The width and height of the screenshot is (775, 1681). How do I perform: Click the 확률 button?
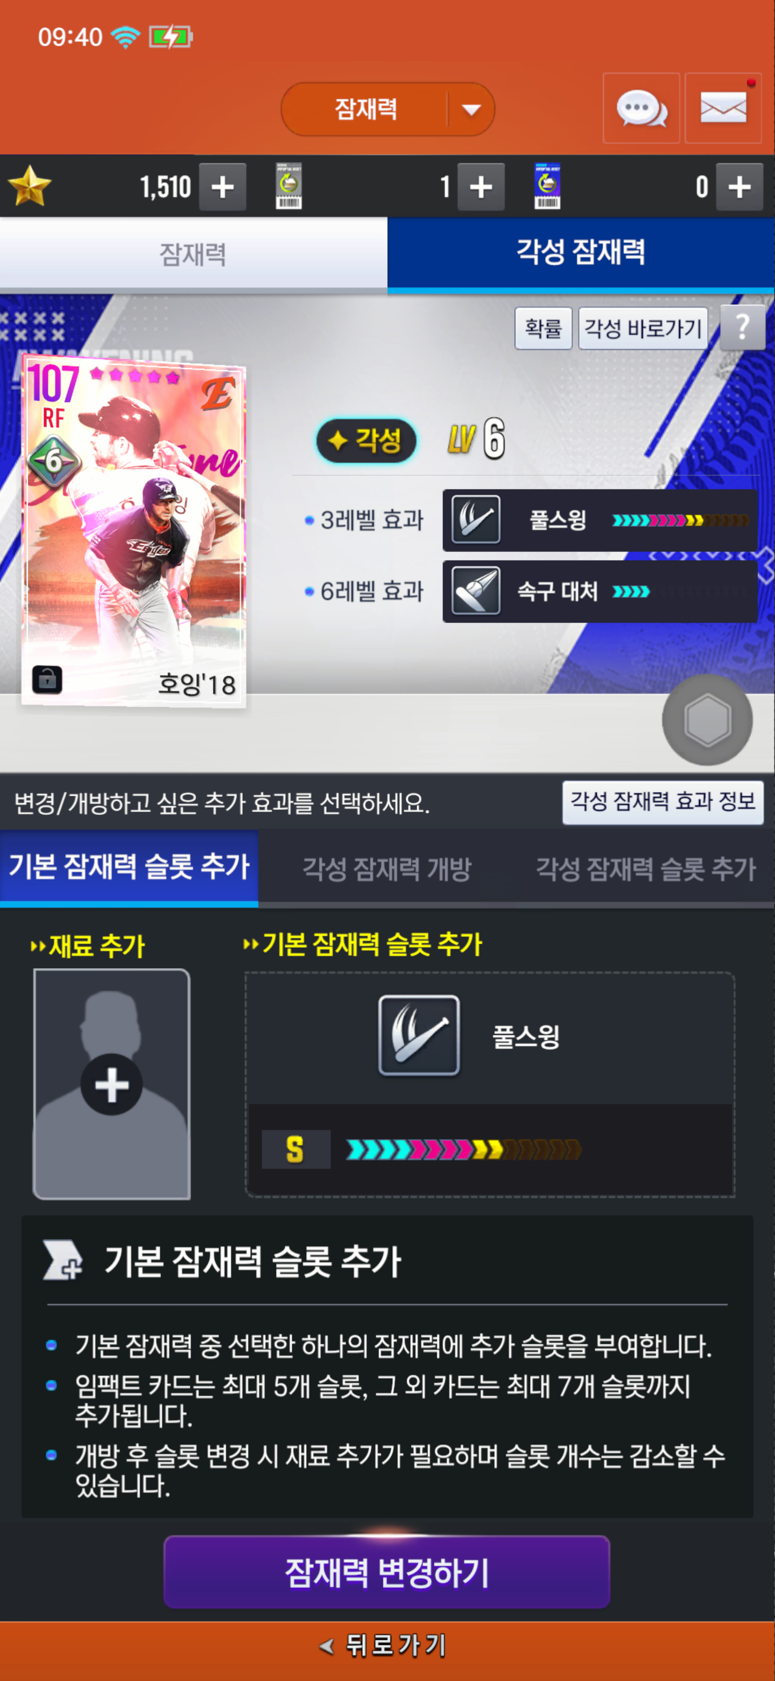tap(544, 328)
